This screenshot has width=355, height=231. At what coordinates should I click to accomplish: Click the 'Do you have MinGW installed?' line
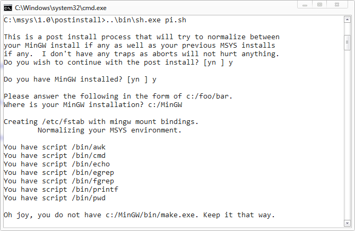coord(80,79)
